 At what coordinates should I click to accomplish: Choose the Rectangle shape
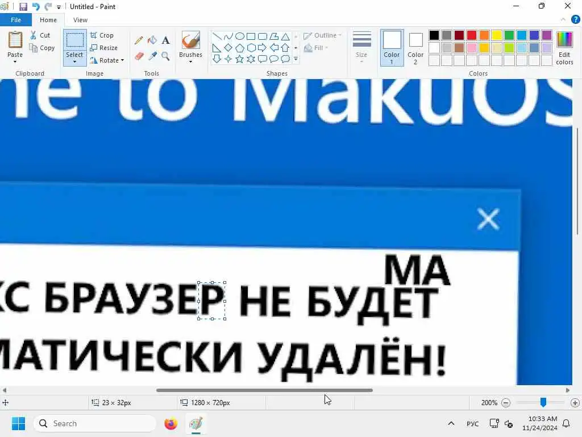[x=251, y=36]
